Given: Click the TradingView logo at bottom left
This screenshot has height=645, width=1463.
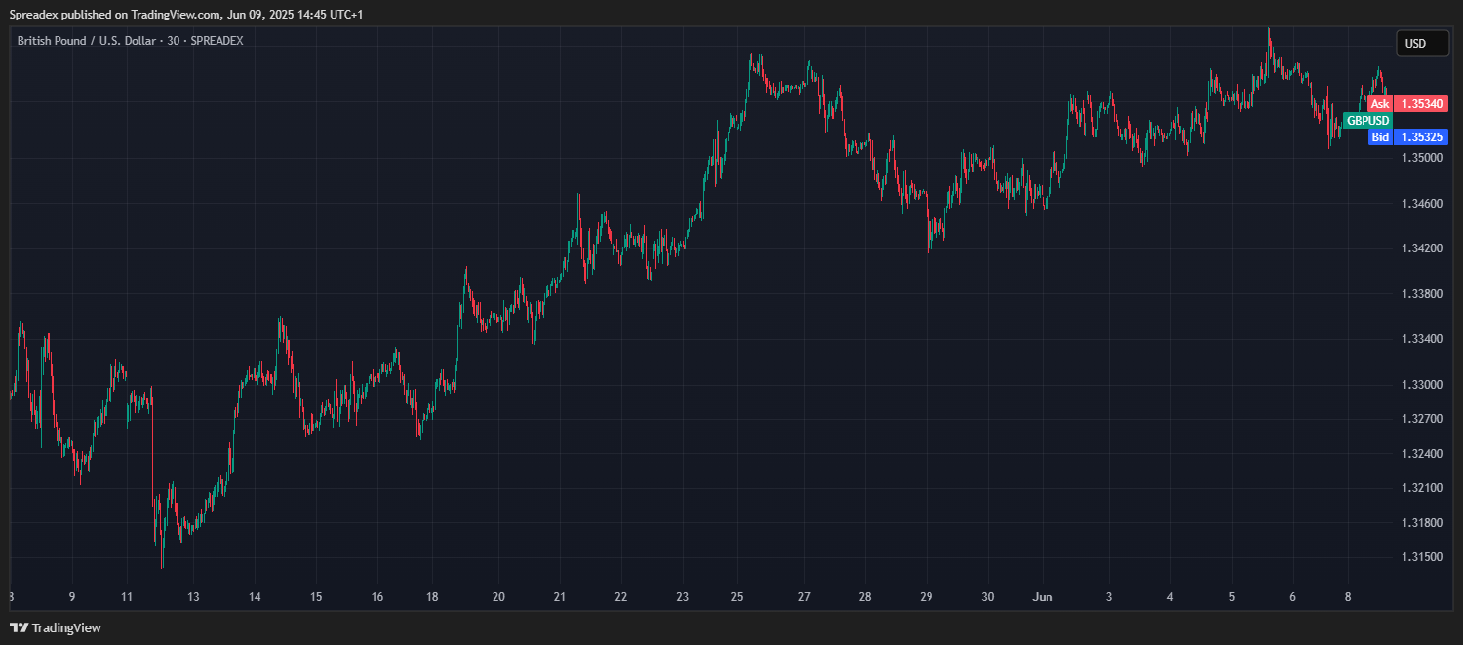Looking at the screenshot, I should [56, 628].
